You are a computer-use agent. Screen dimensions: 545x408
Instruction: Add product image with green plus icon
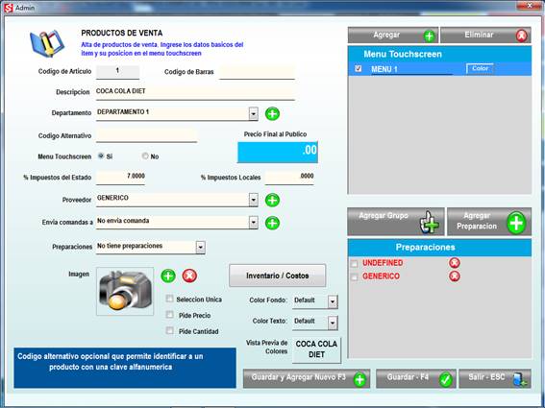(x=168, y=276)
